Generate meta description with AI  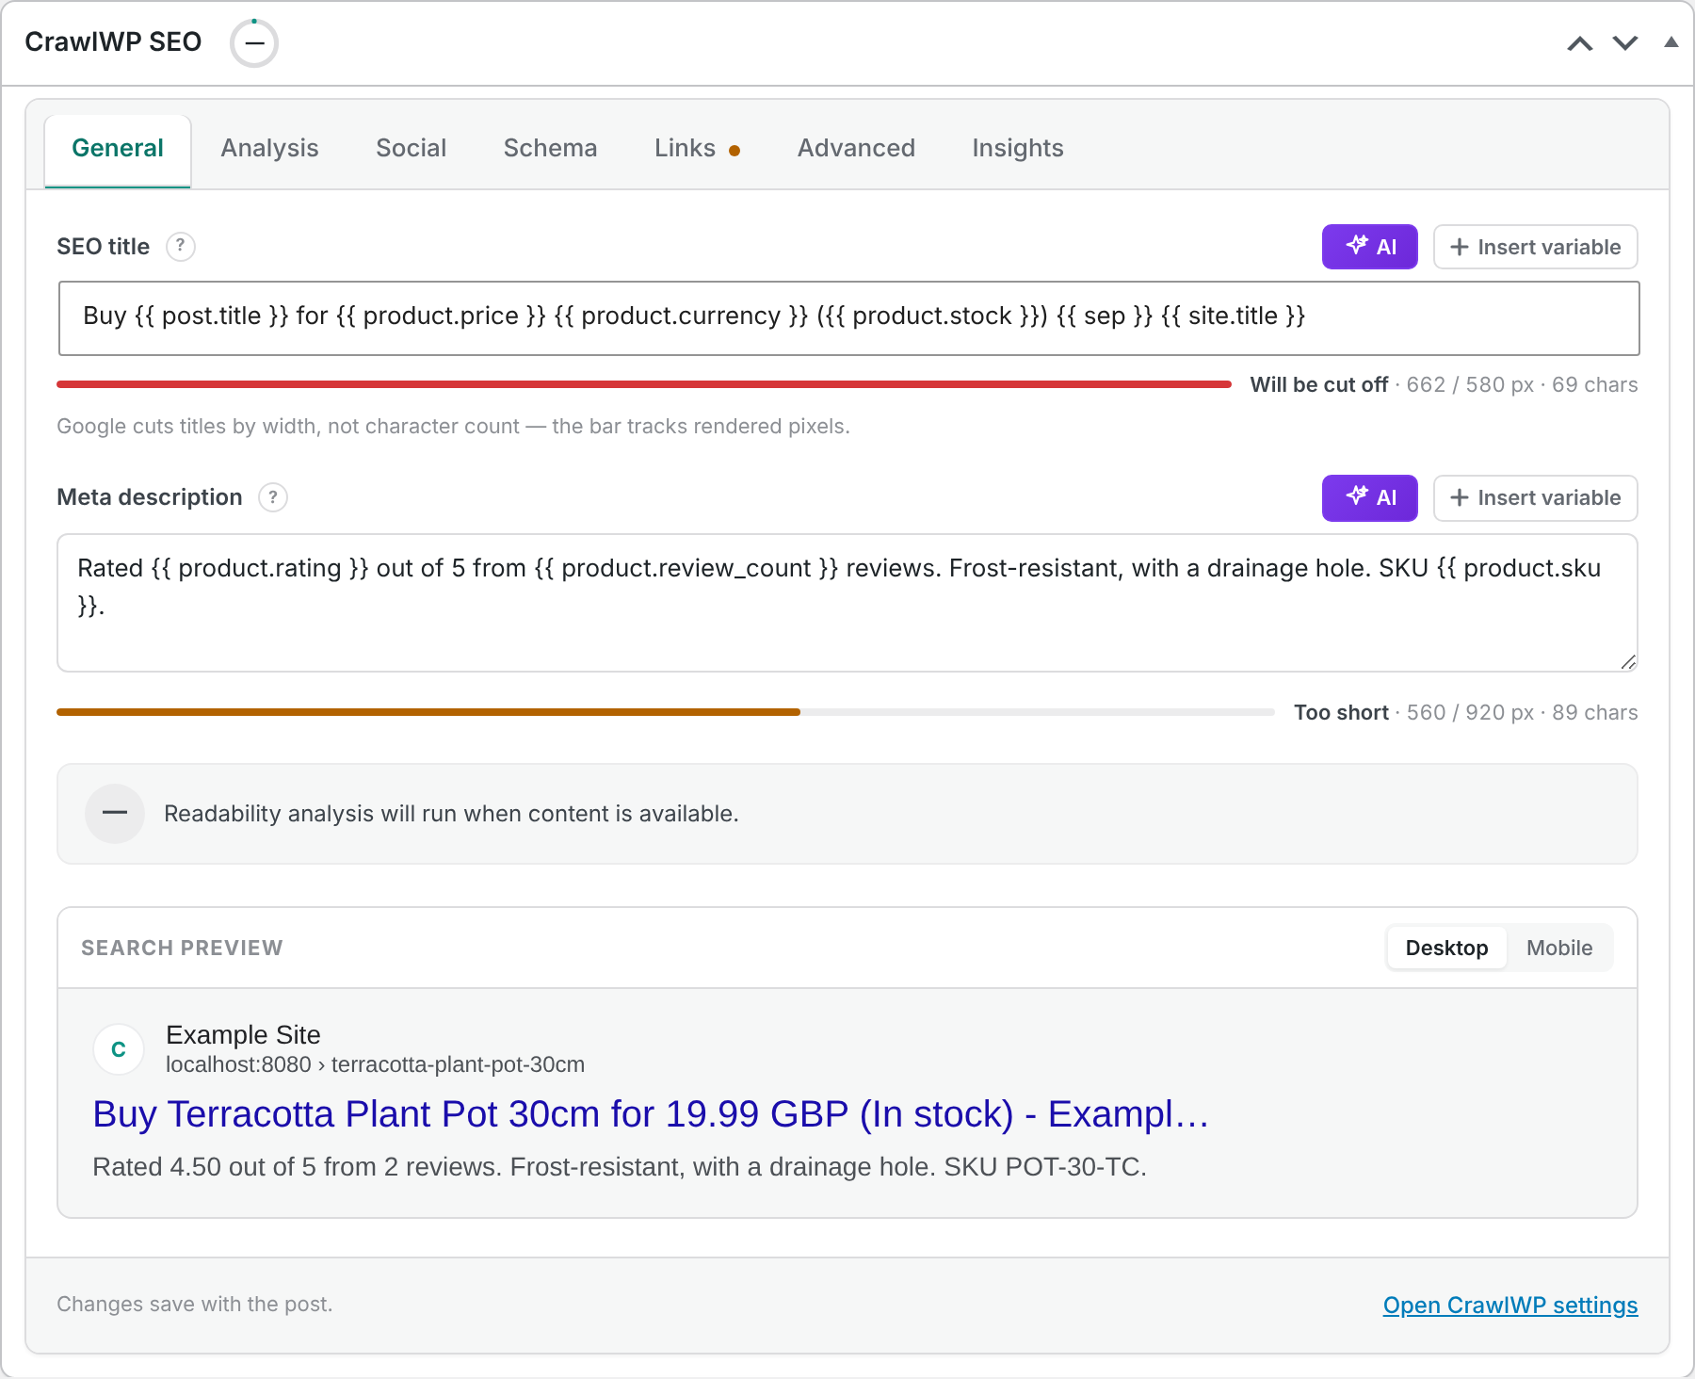point(1369,497)
